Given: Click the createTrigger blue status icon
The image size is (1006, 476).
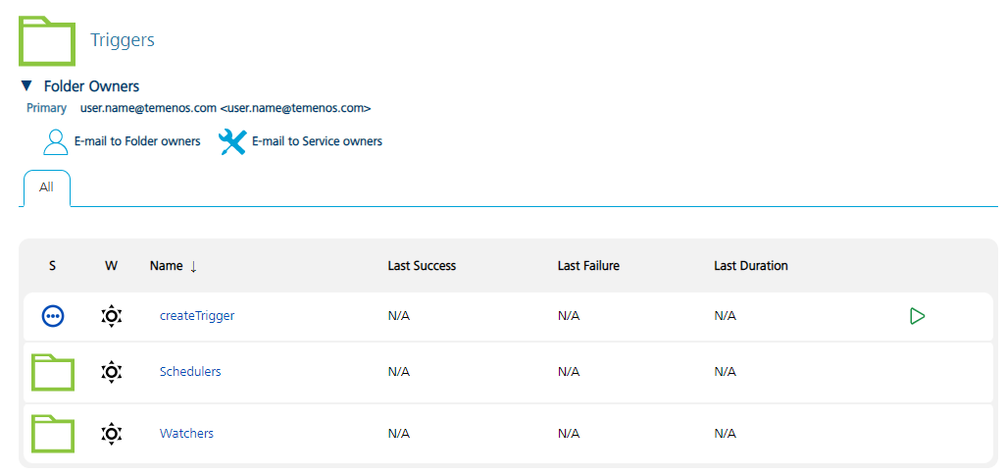Looking at the screenshot, I should coord(53,316).
